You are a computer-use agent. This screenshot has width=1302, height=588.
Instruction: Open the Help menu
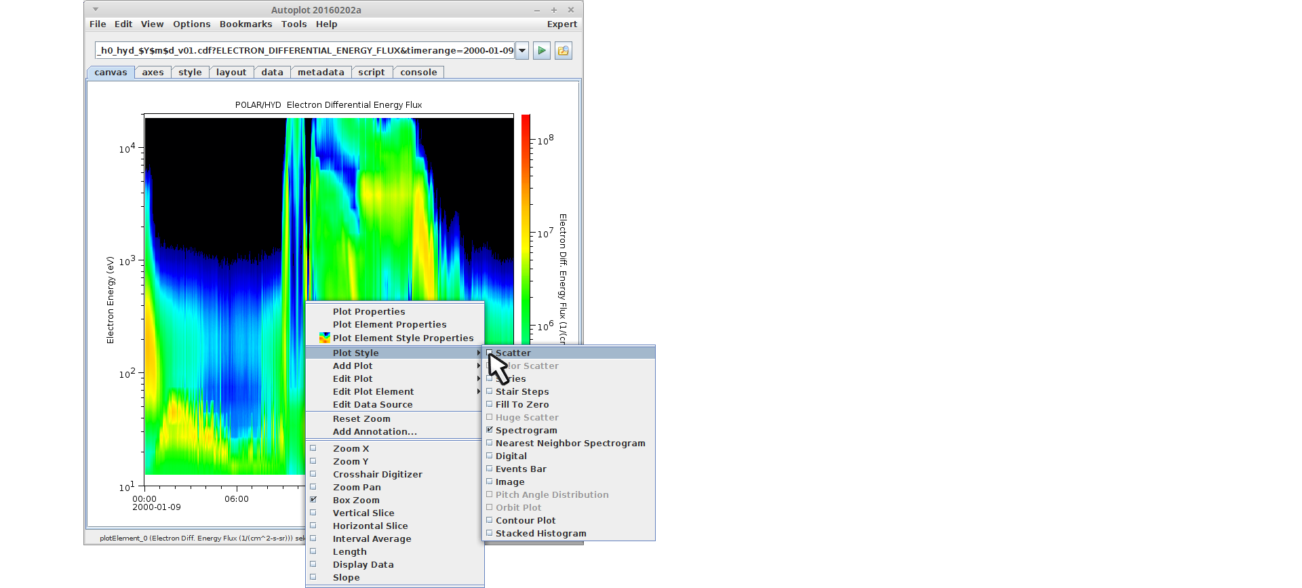[326, 24]
